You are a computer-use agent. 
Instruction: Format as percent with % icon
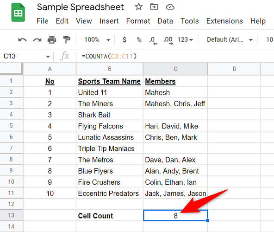139,39
